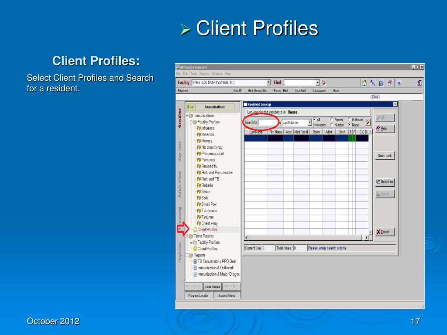The width and height of the screenshot is (447, 335).
Task: Collapse Facility Profiles under Immunizations
Action: coord(191,122)
